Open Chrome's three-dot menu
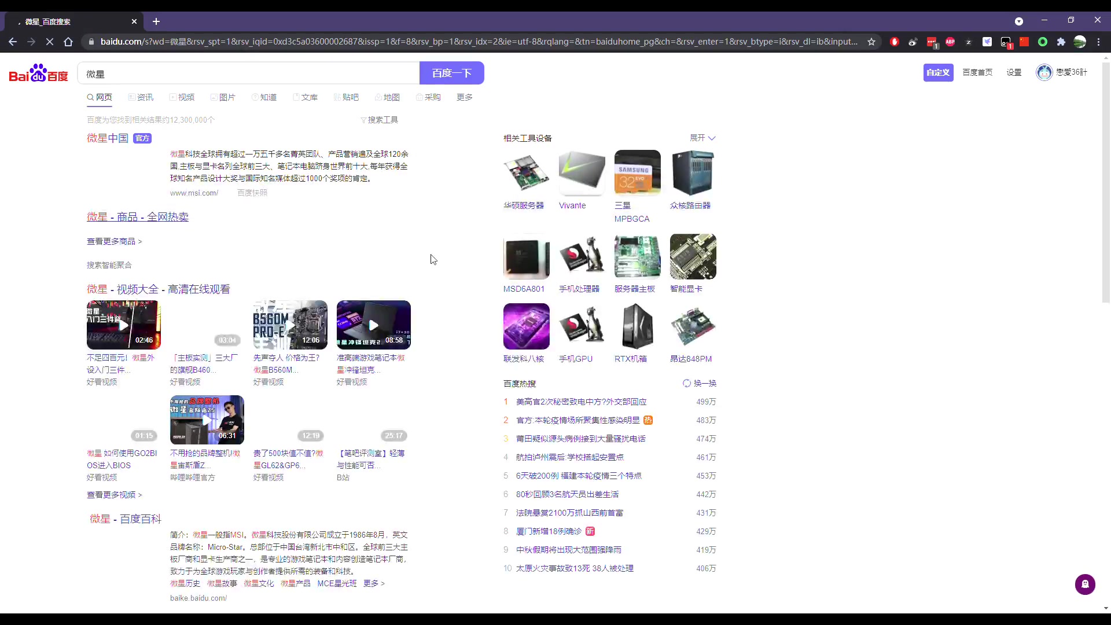This screenshot has height=625, width=1111. 1098,42
